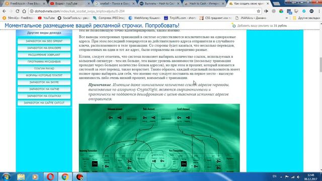Switch to the Видео - YouTube tab
This screenshot has width=322, height=181.
click(x=69, y=4)
